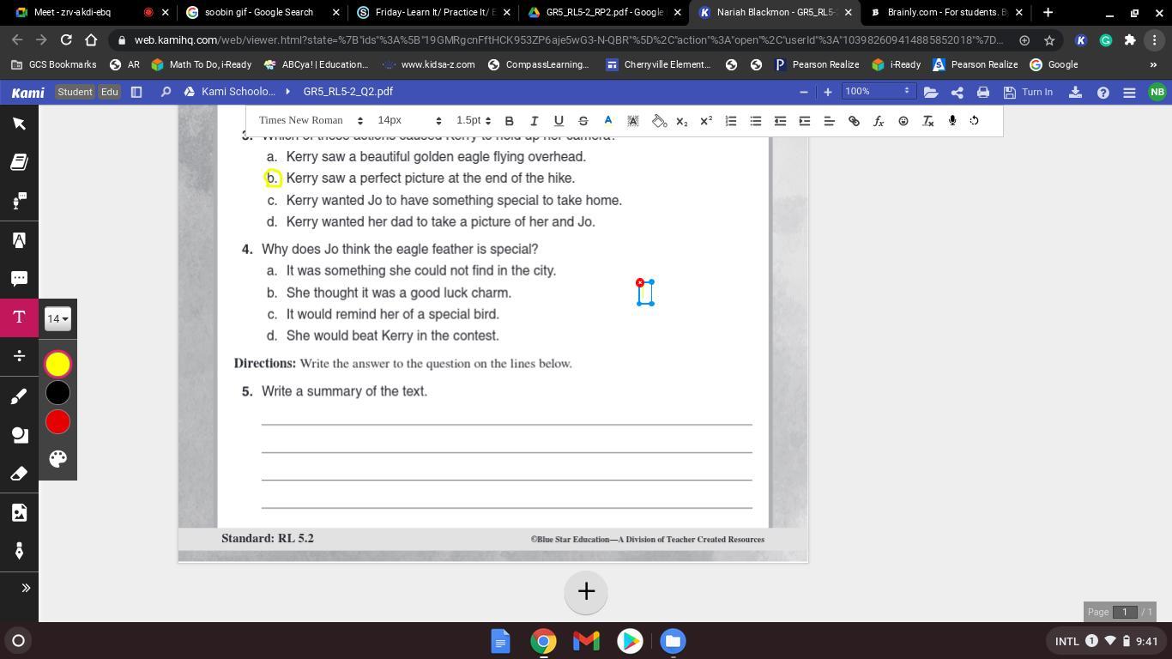Viewport: 1172px width, 659px height.
Task: Decrease the text indent
Action: [780, 121]
